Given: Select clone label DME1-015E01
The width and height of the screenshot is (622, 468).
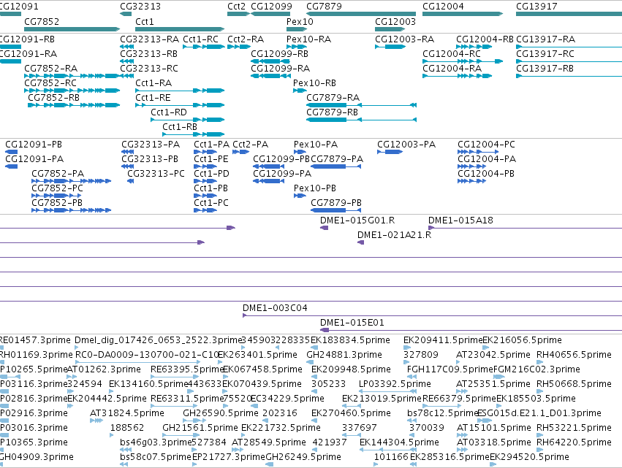Looking at the screenshot, I should (352, 323).
